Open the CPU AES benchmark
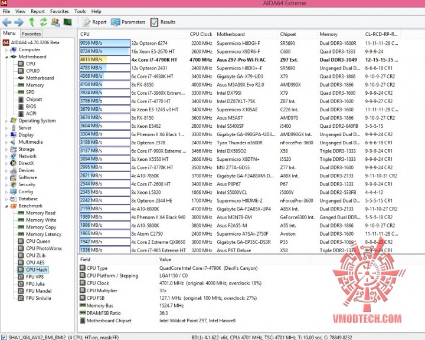425x340 pixels. [x=31, y=262]
